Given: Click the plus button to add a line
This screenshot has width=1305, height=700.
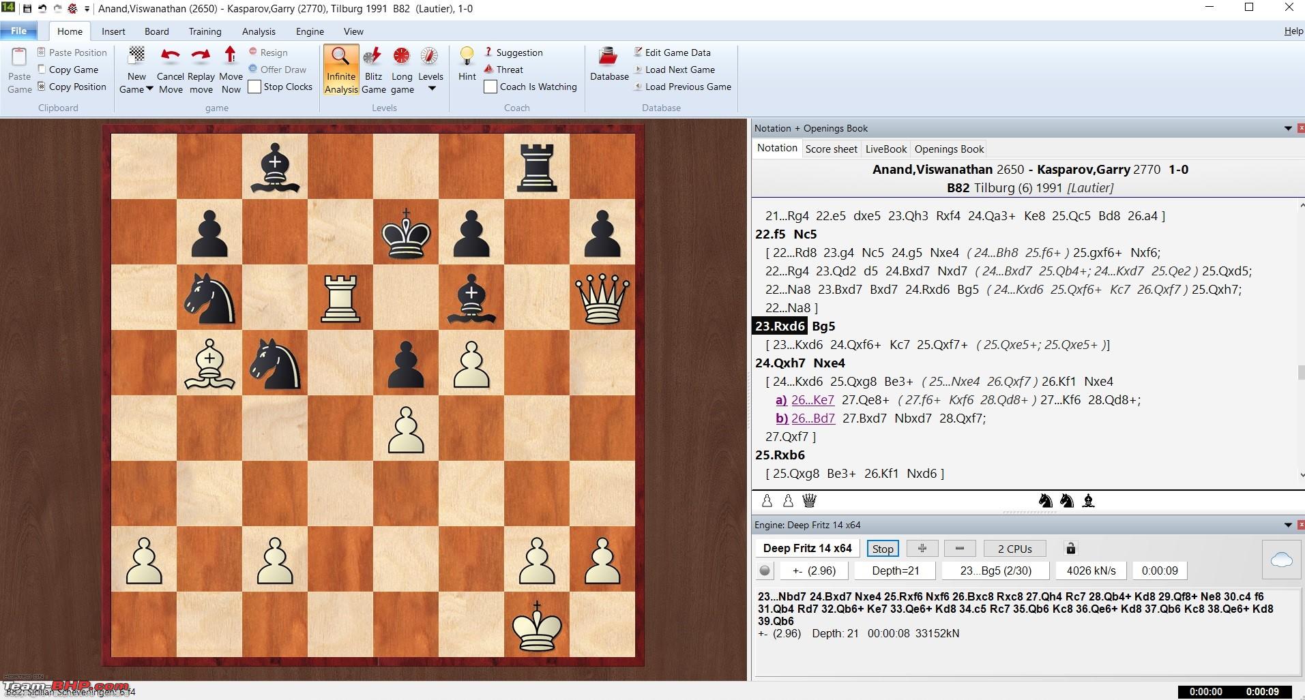Looking at the screenshot, I should pyautogui.click(x=922, y=549).
